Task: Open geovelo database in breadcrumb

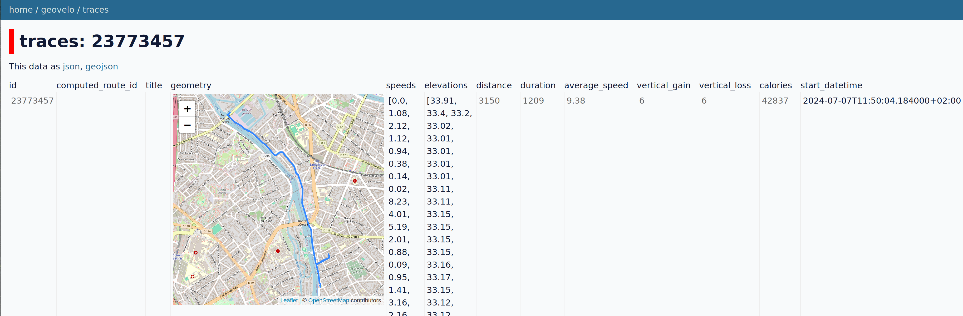Action: click(x=58, y=10)
